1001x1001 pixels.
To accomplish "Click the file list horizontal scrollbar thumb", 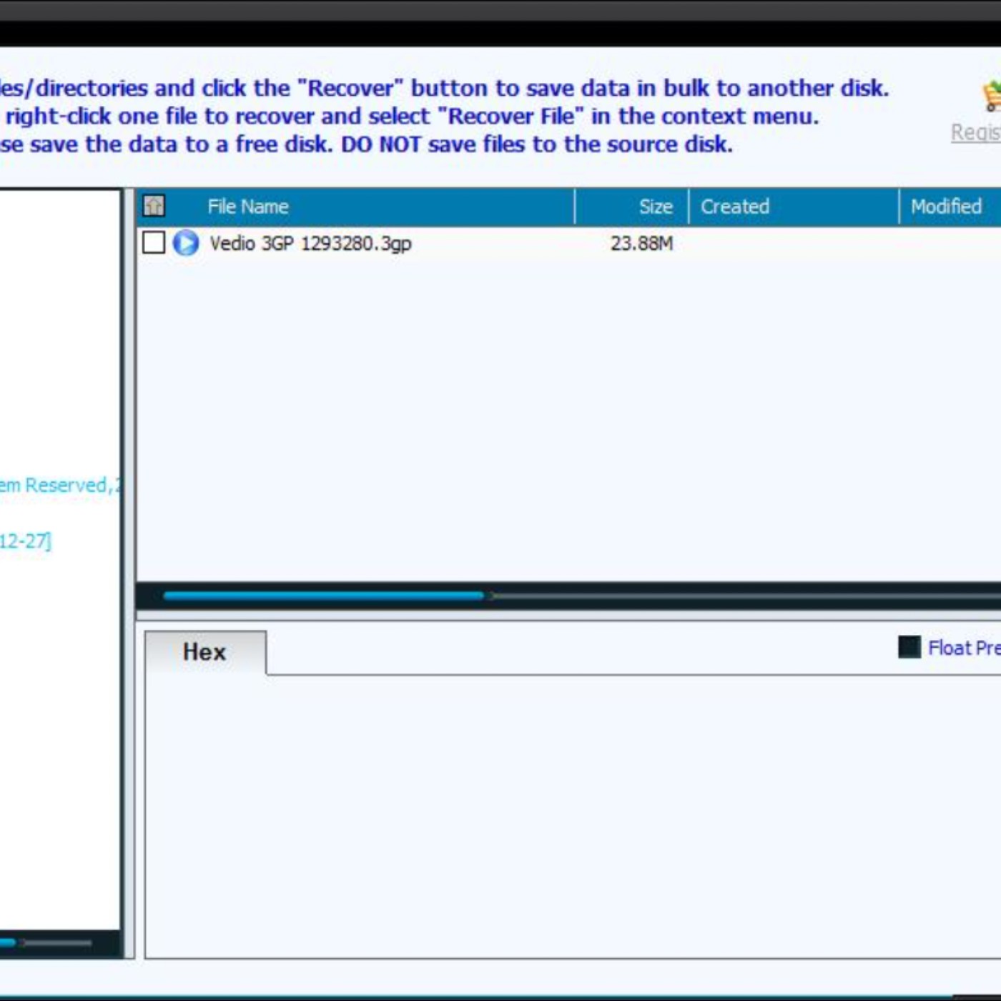I will [x=323, y=596].
